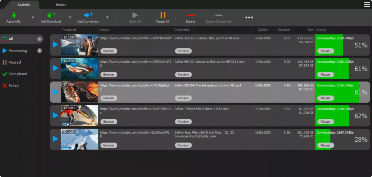This screenshot has width=372, height=177.
Task: Click Browse for the HERO8 download
Action: point(109,122)
